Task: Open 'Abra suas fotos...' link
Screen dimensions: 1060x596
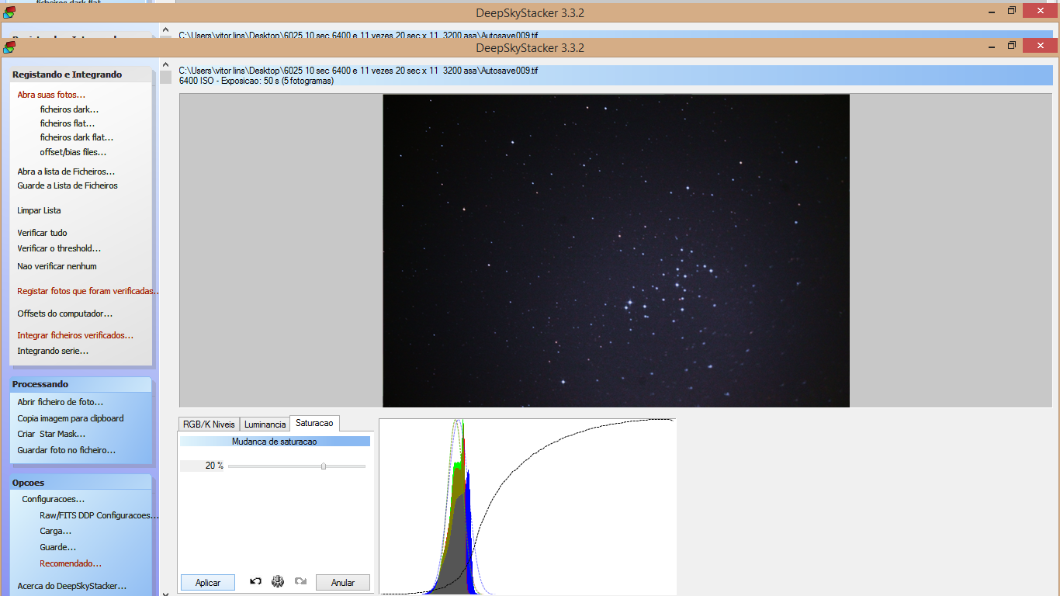Action: [x=51, y=95]
